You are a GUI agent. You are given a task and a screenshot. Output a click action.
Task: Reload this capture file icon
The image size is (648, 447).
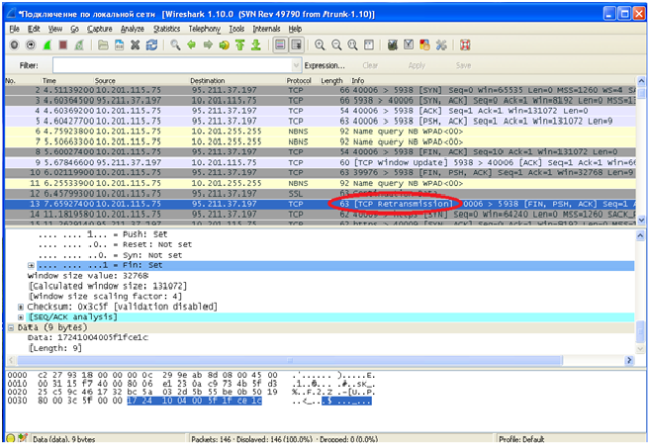coord(151,45)
